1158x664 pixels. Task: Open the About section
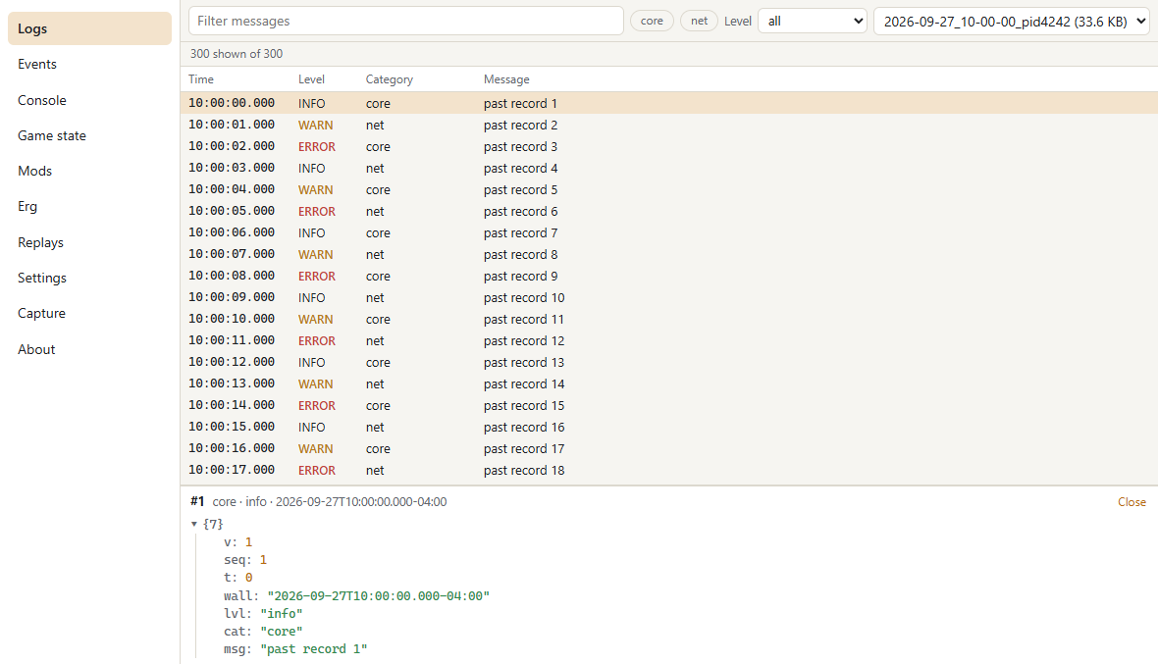89,350
